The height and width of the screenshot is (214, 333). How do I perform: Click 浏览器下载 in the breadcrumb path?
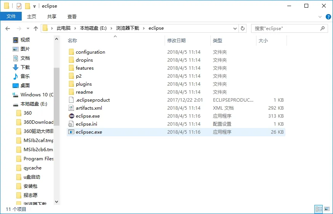[128, 28]
